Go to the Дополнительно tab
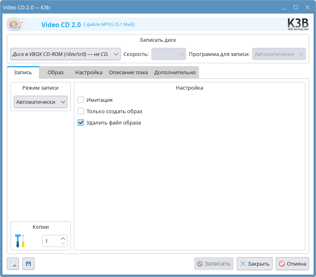This screenshot has width=316, height=277. (x=175, y=73)
